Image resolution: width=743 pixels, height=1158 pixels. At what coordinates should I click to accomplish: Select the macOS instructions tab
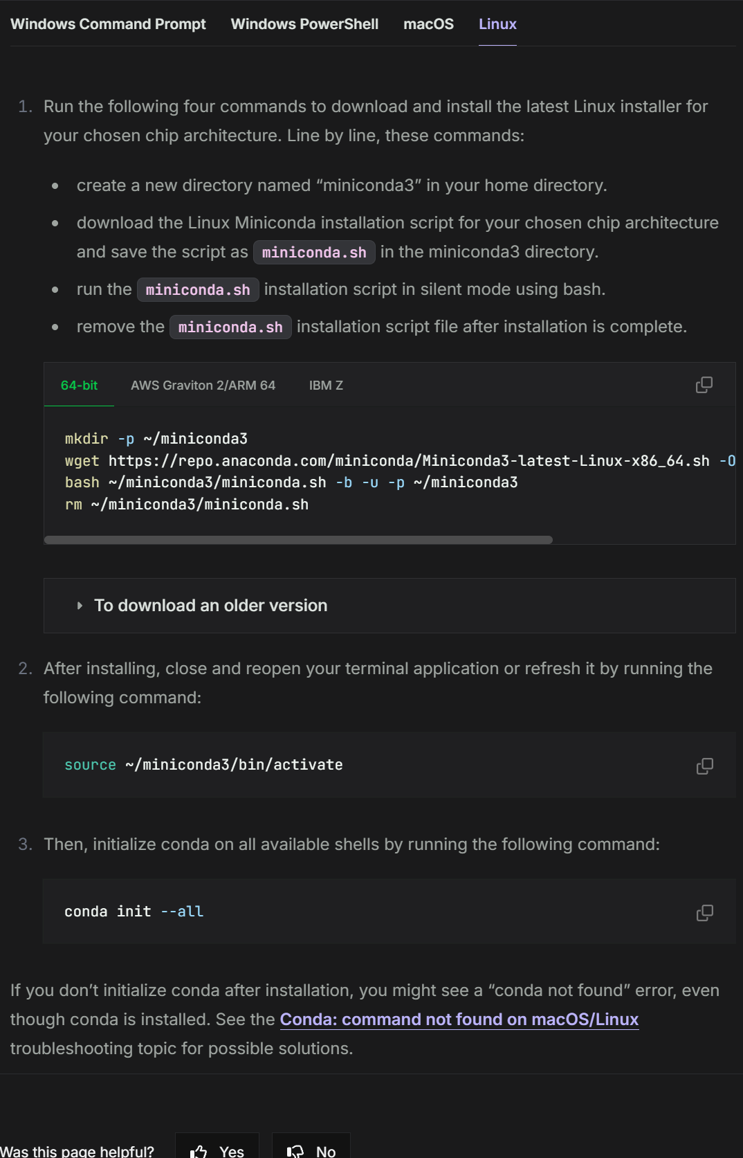[428, 24]
